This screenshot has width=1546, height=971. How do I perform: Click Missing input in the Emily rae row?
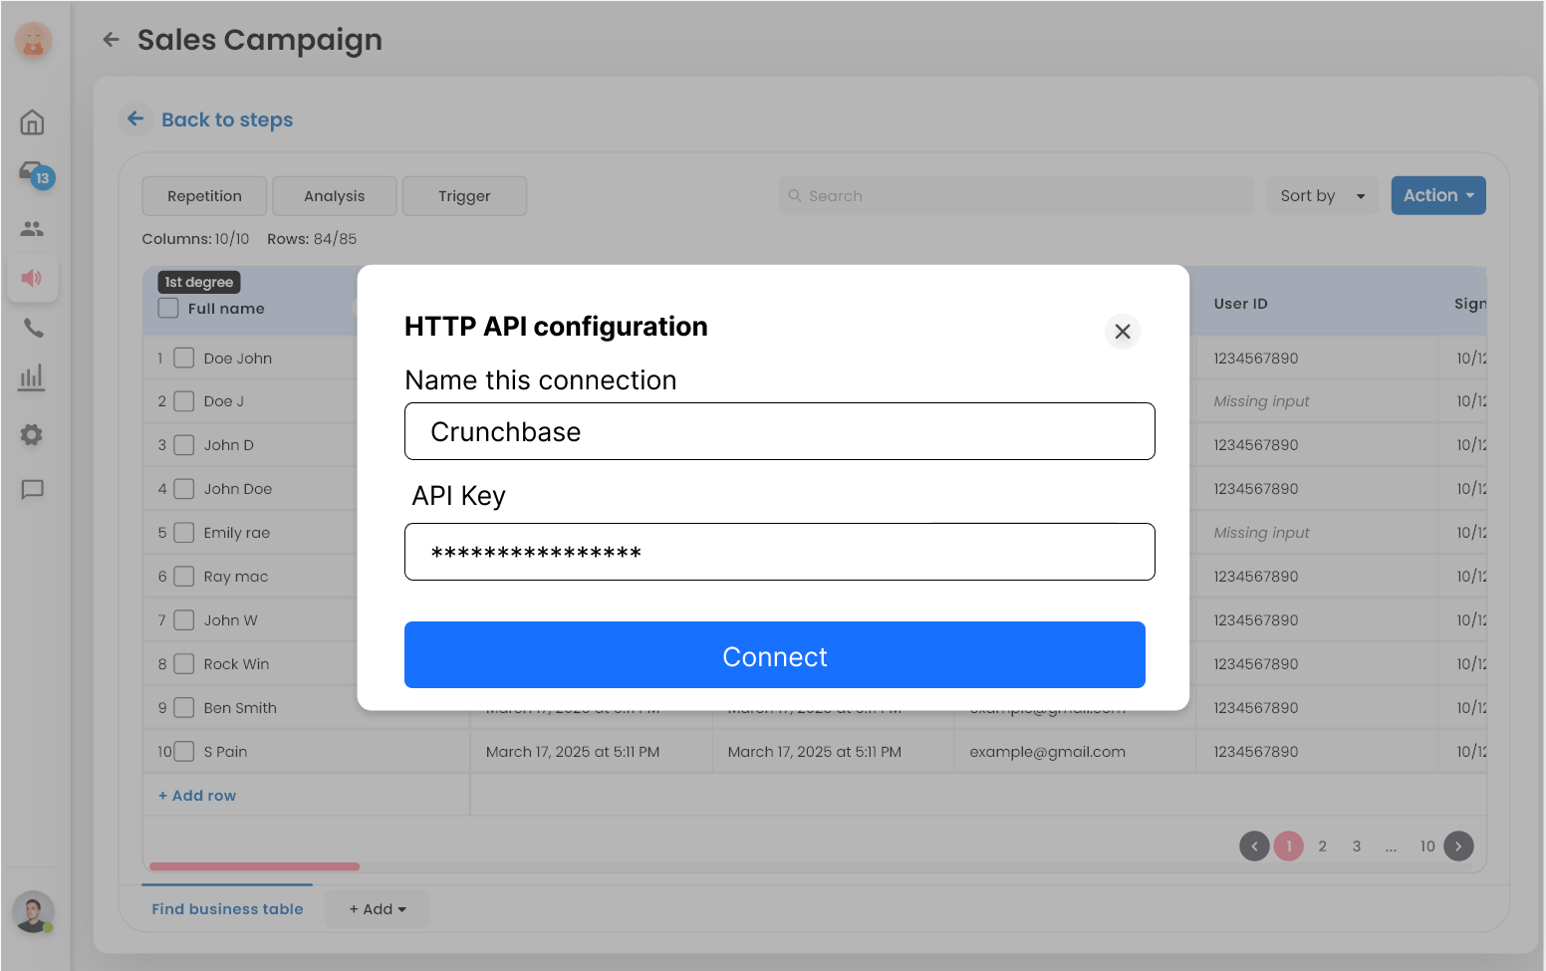coord(1261,533)
